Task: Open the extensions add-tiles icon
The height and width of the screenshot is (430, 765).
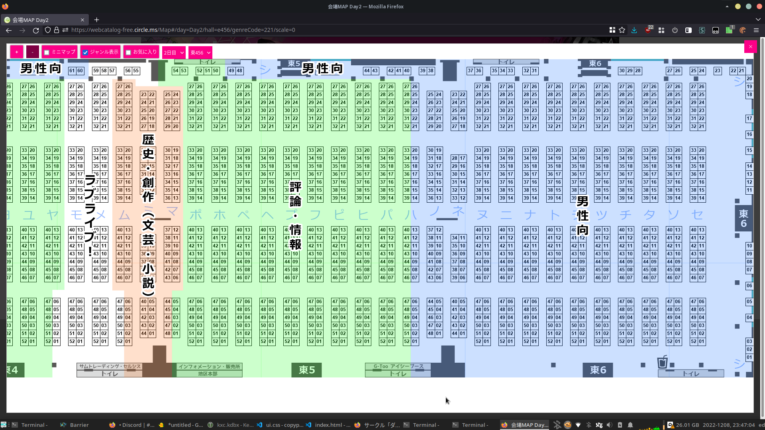Action: click(661, 30)
